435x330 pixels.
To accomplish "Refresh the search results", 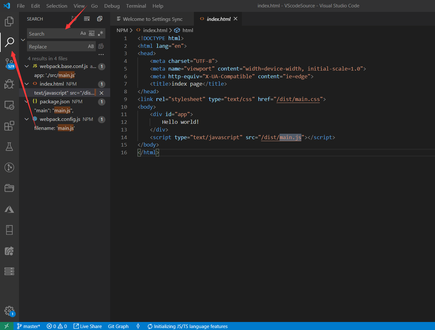I will [x=74, y=19].
